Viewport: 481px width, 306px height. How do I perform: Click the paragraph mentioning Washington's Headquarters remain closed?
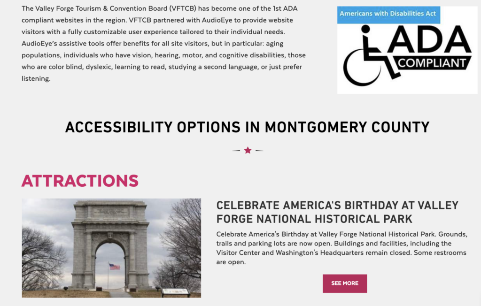pyautogui.click(x=341, y=248)
